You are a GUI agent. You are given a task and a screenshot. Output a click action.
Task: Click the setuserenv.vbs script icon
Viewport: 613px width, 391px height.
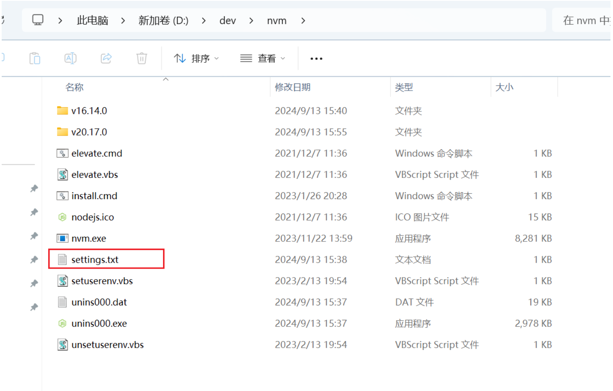[62, 281]
